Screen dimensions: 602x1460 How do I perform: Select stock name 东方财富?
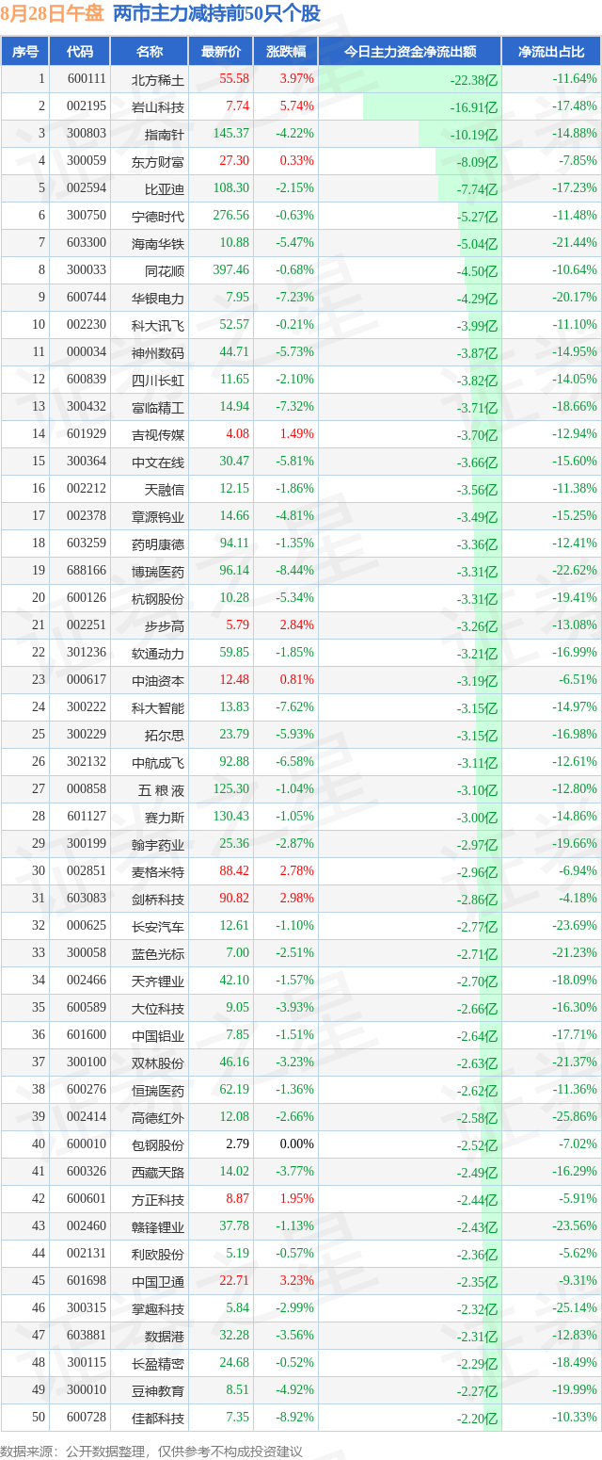click(158, 162)
